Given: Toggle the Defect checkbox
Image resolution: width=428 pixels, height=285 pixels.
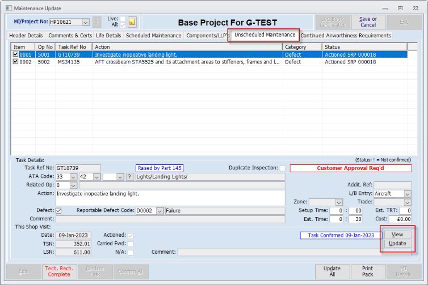Looking at the screenshot, I should [58, 211].
